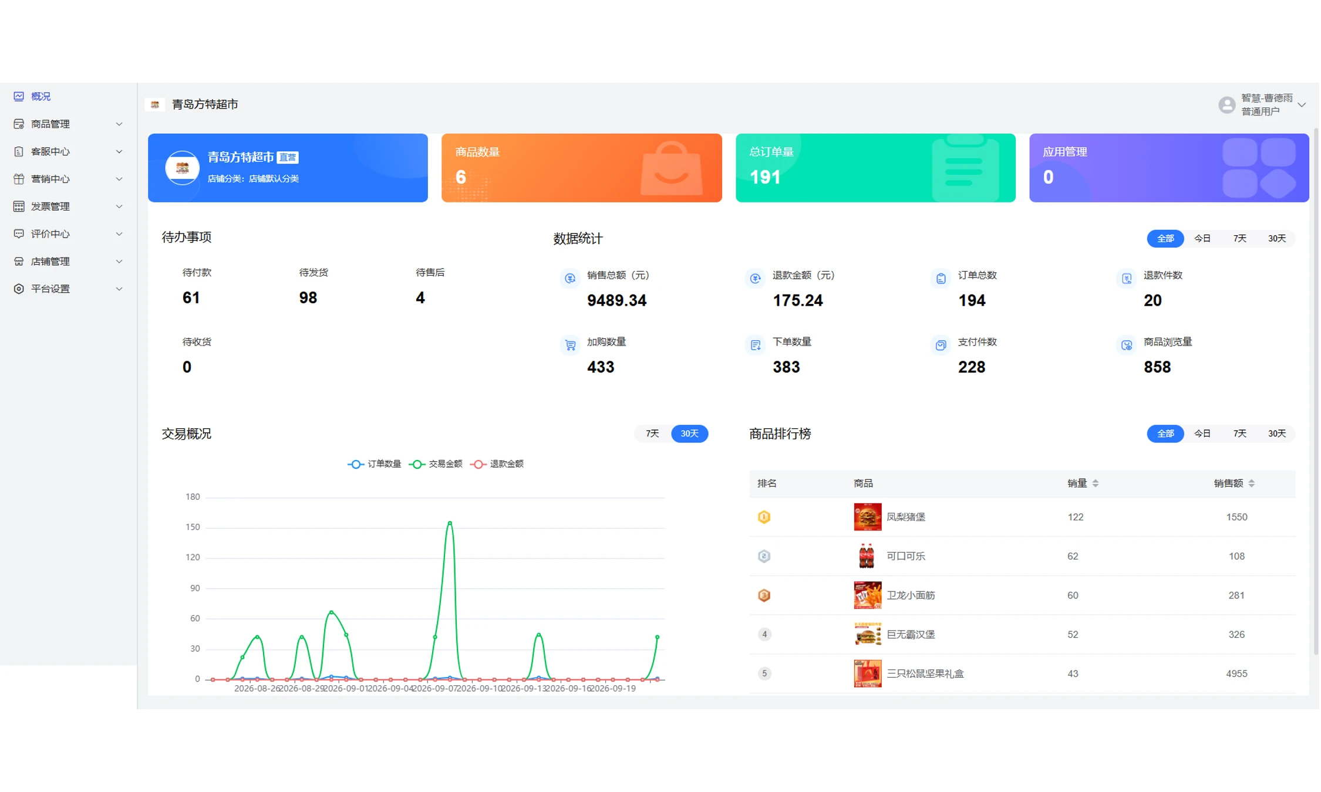Click the 退款件数 icon

1127,278
